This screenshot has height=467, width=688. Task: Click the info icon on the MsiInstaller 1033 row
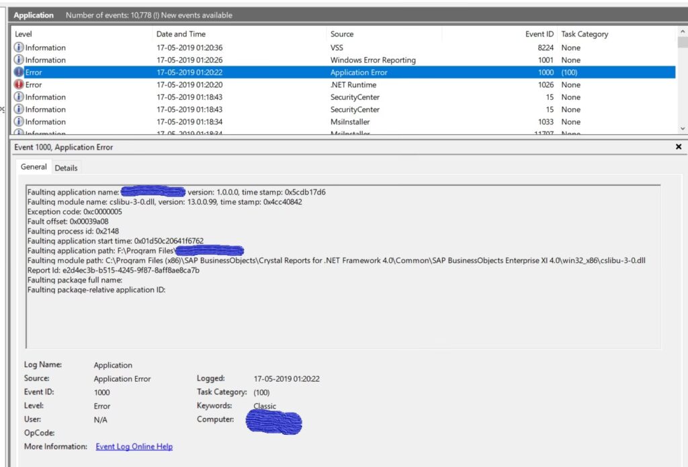tap(19, 122)
